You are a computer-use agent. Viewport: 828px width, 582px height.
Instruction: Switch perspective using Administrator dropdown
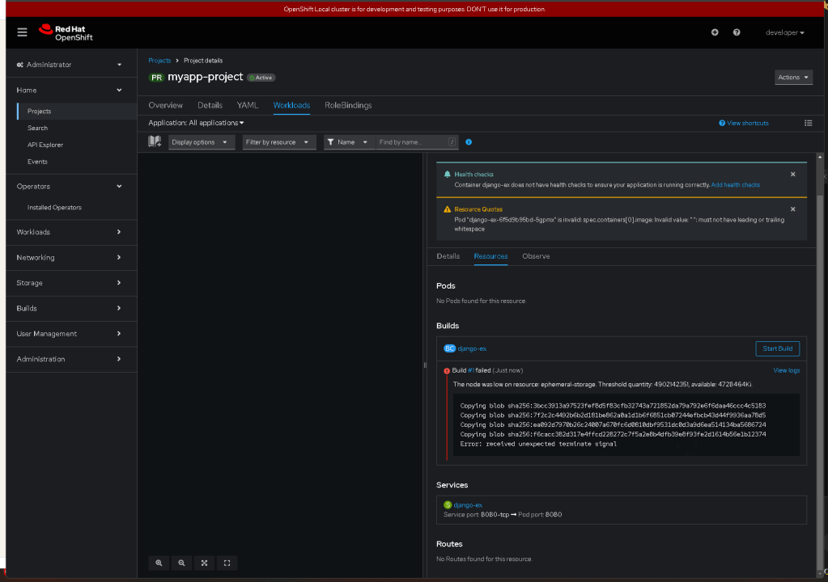click(69, 65)
